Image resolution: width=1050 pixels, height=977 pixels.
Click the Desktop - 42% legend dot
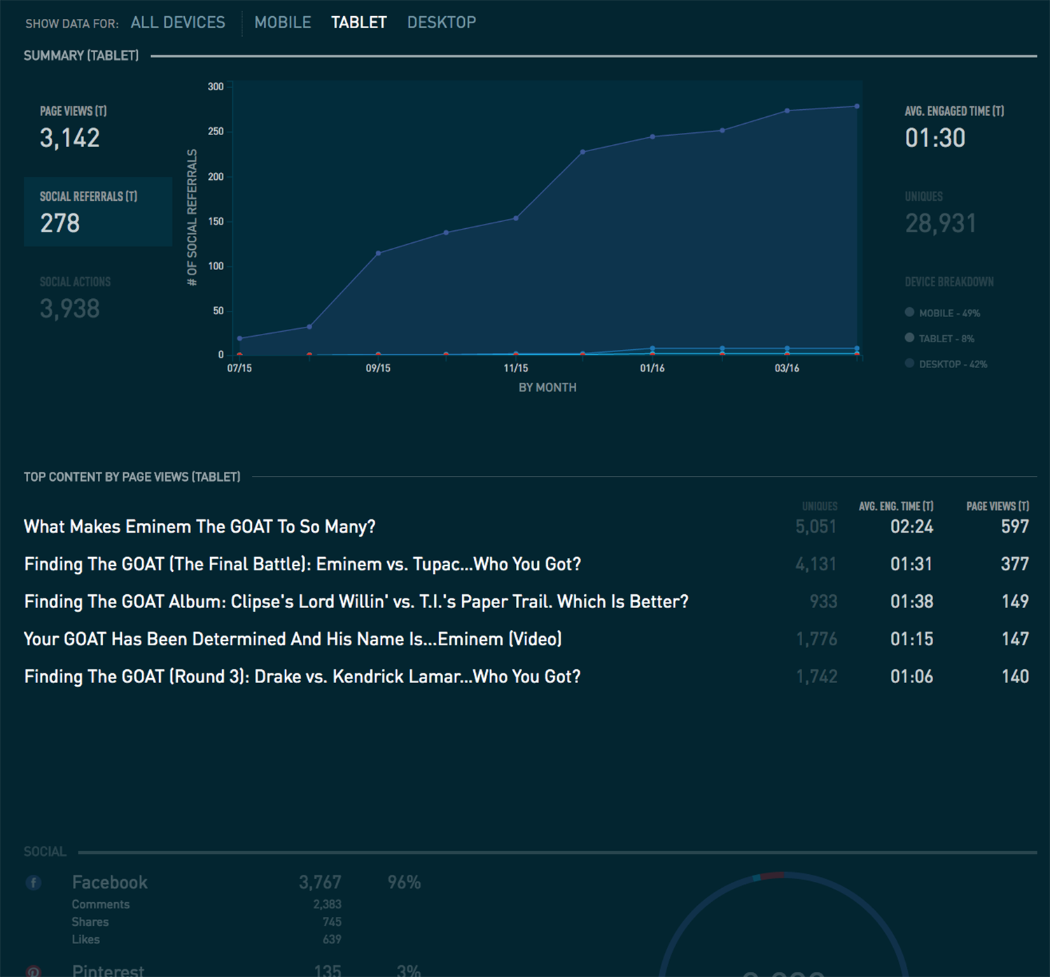point(909,363)
